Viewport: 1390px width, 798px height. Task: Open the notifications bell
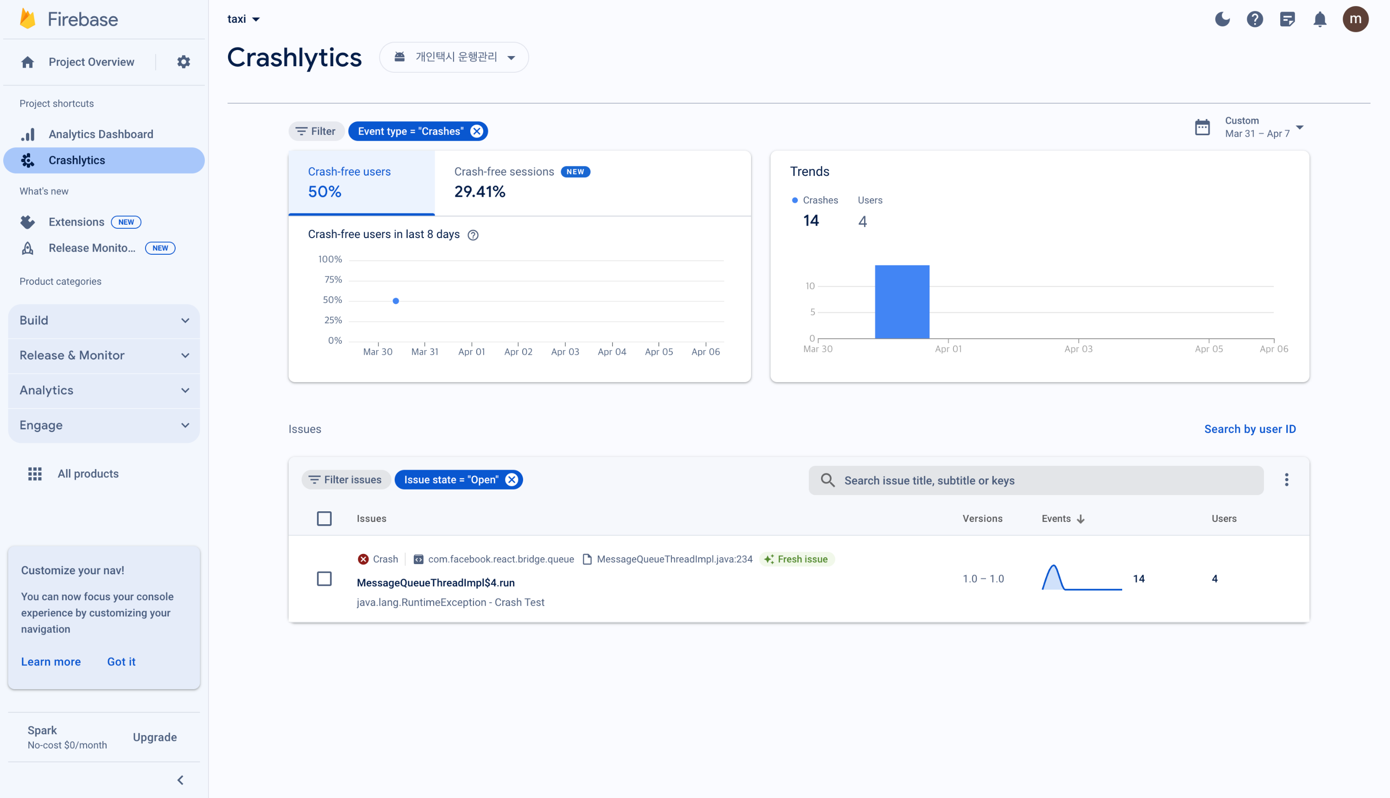click(x=1320, y=19)
